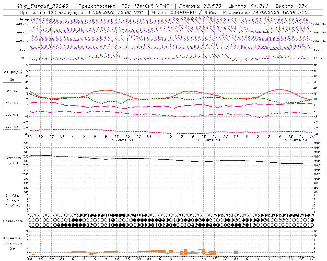The width and height of the screenshot is (327, 261).
Task: Click the Td 2м legend label
Action: tap(12, 91)
